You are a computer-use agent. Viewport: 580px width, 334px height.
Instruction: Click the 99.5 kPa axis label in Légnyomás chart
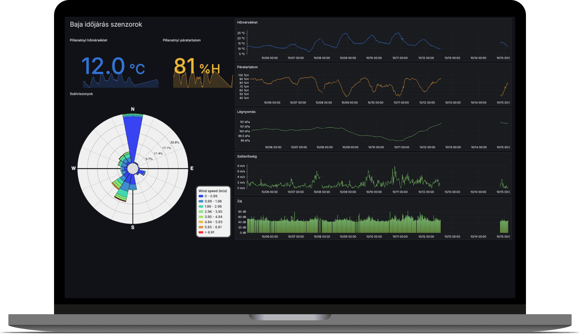point(244,136)
